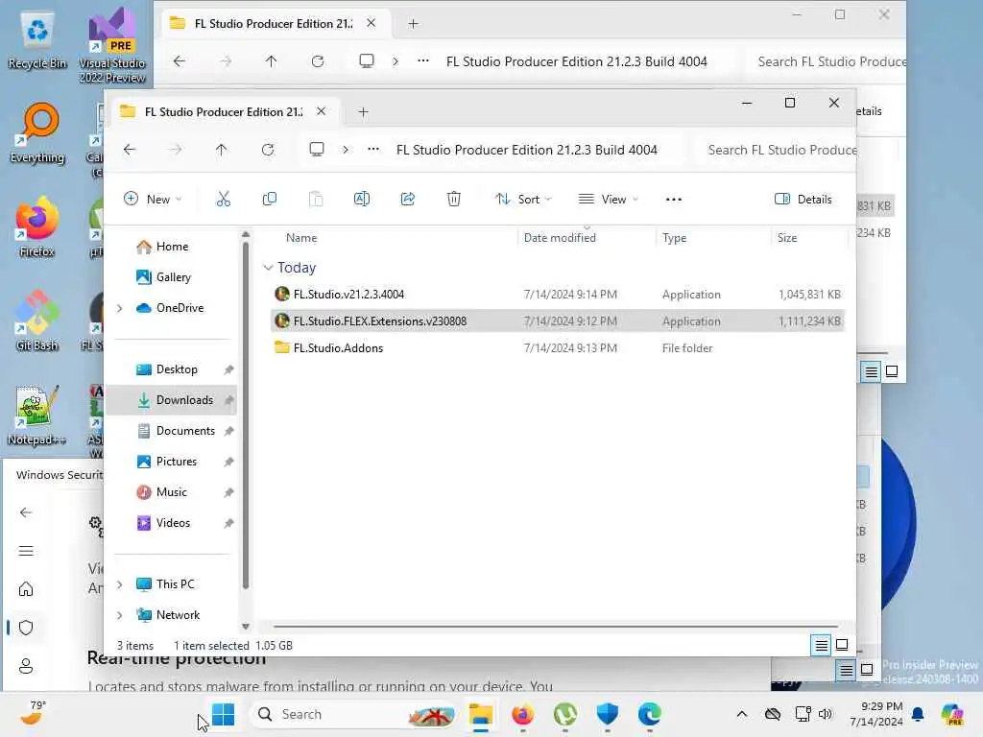Viewport: 983px width, 737px height.
Task: Collapse the Today group
Action: (x=269, y=268)
